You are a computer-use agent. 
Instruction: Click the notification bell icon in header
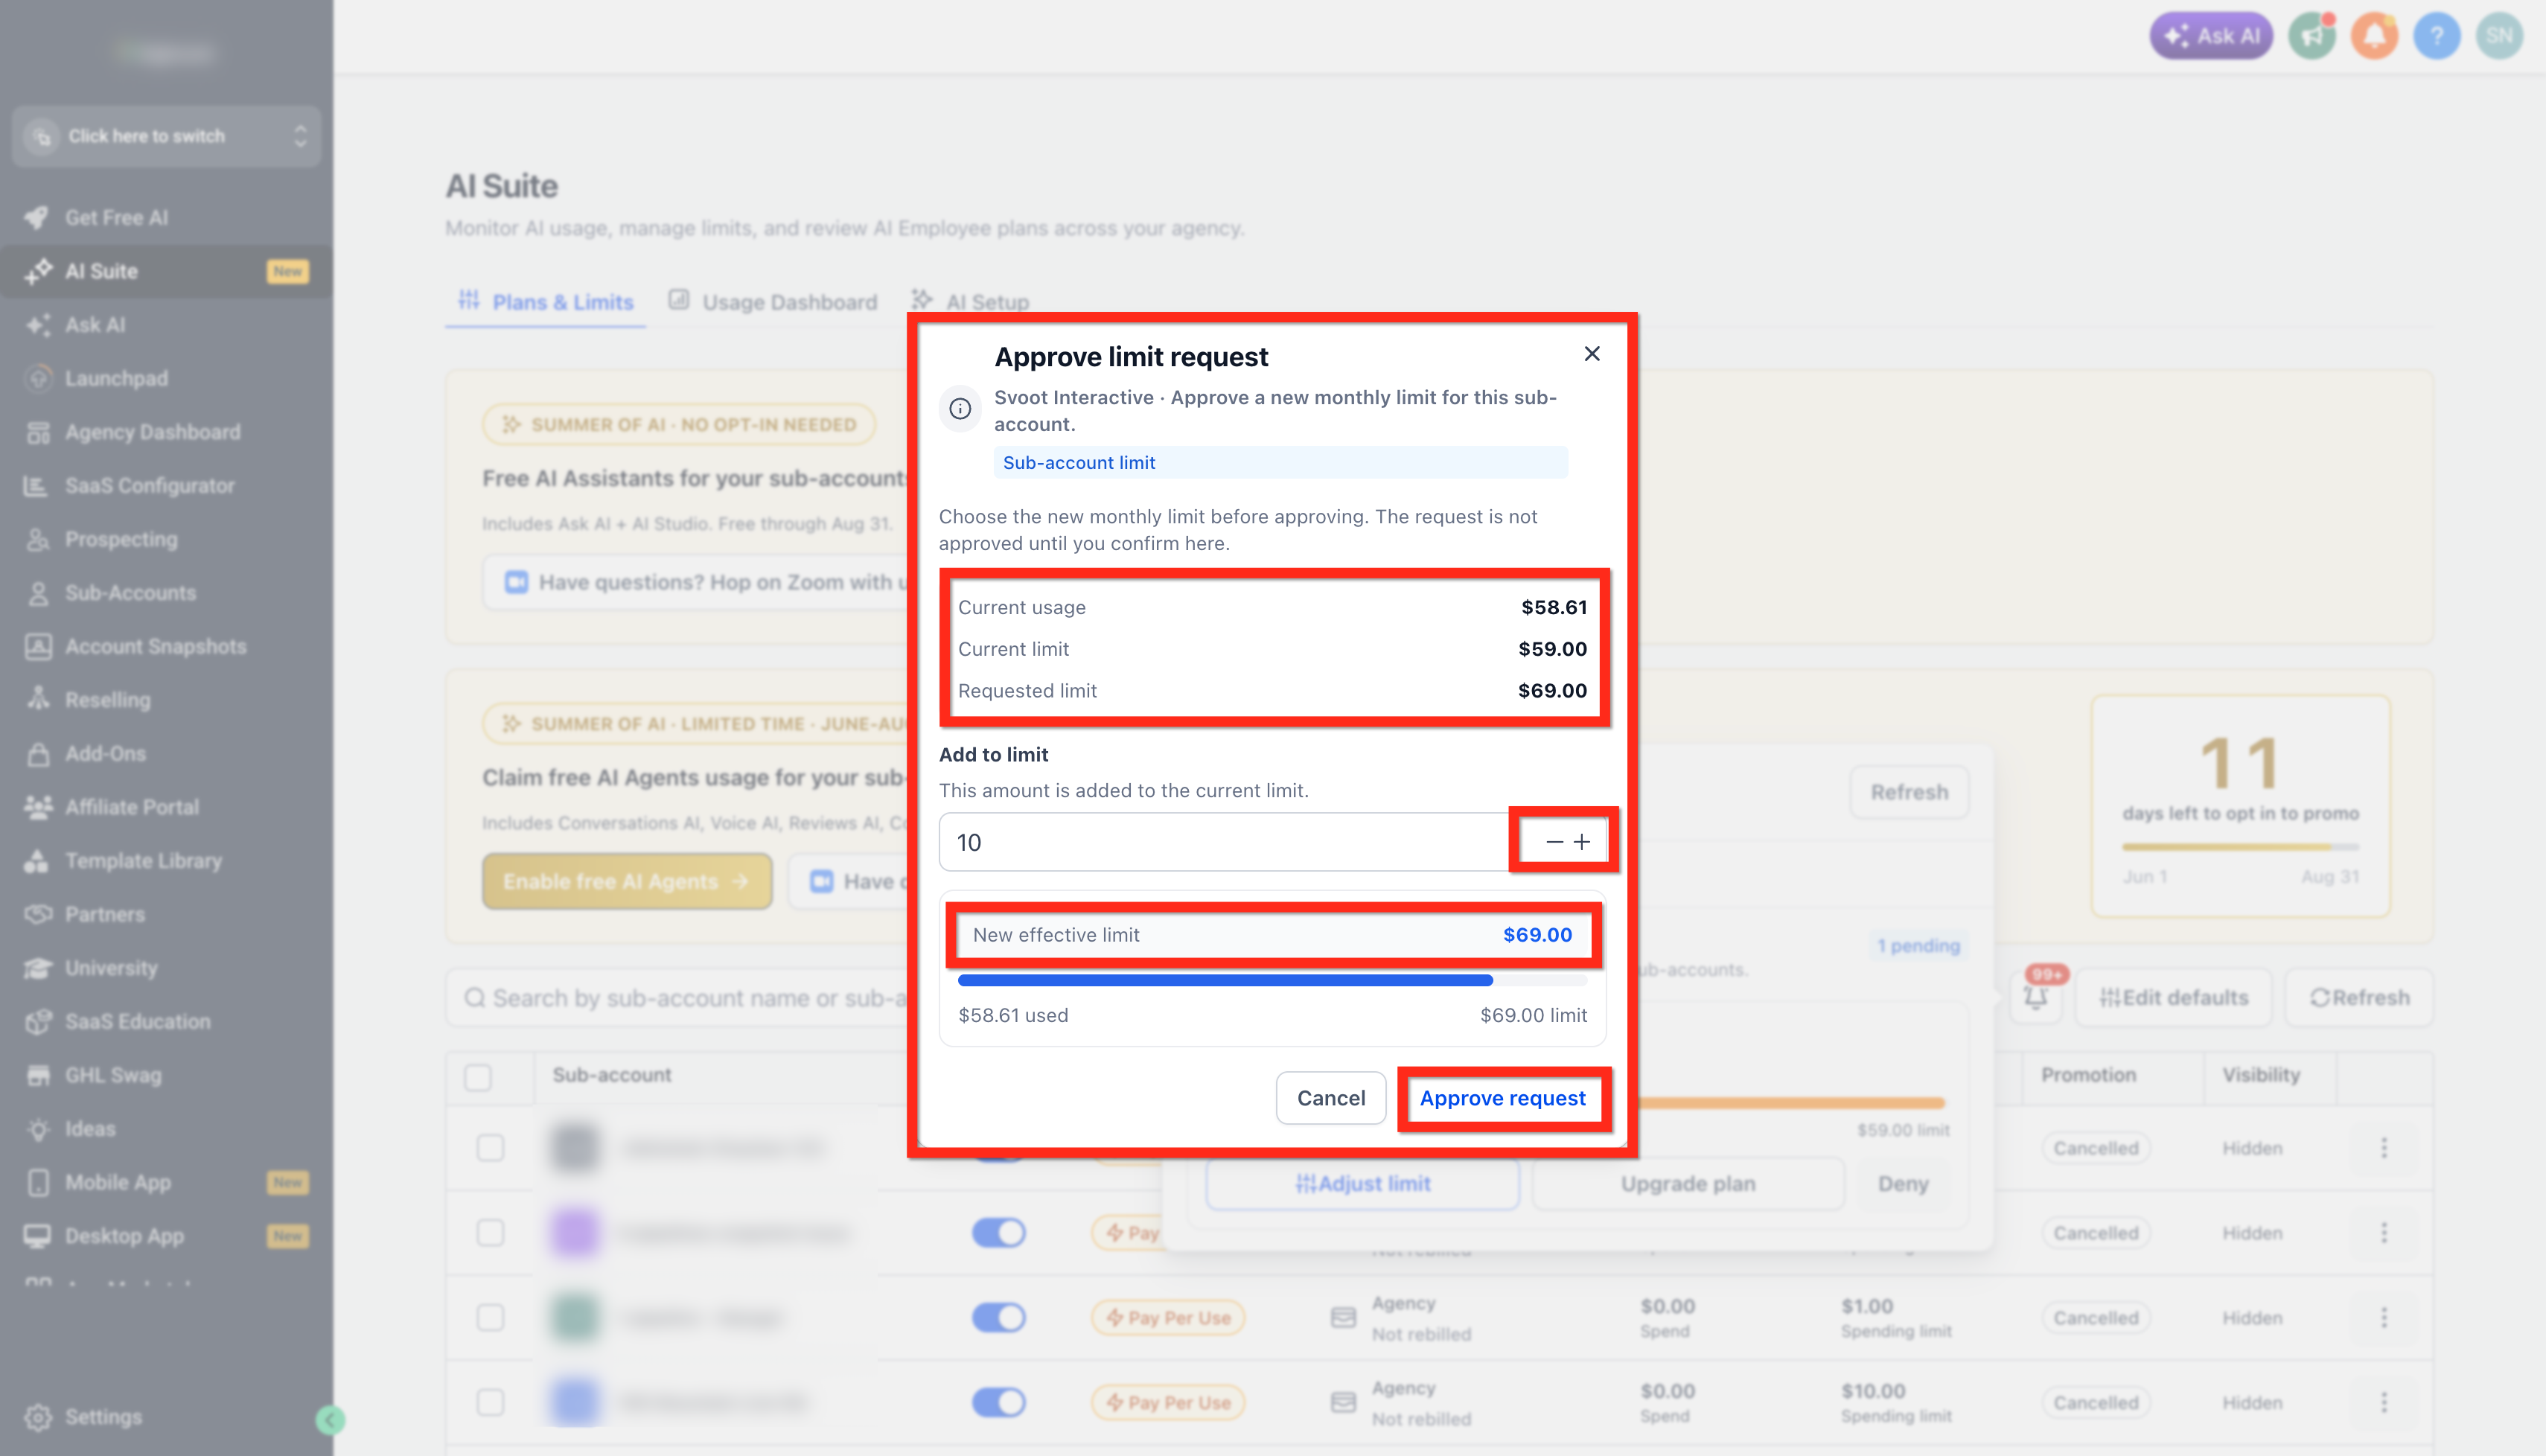(x=2374, y=37)
